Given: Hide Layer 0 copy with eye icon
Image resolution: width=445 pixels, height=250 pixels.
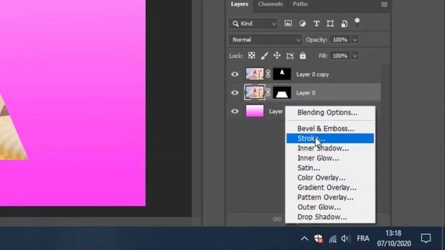Looking at the screenshot, I should 235,74.
